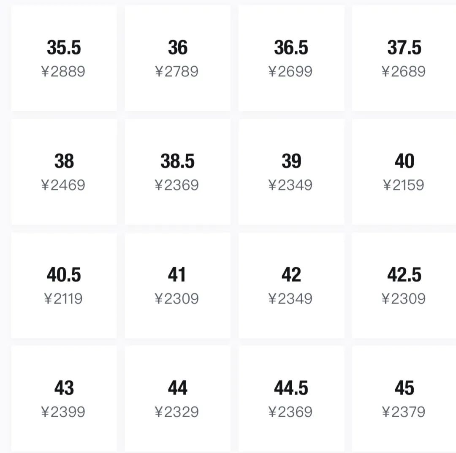Choose size 40.5 at ¥2119
The width and height of the screenshot is (456, 453).
pos(64,285)
